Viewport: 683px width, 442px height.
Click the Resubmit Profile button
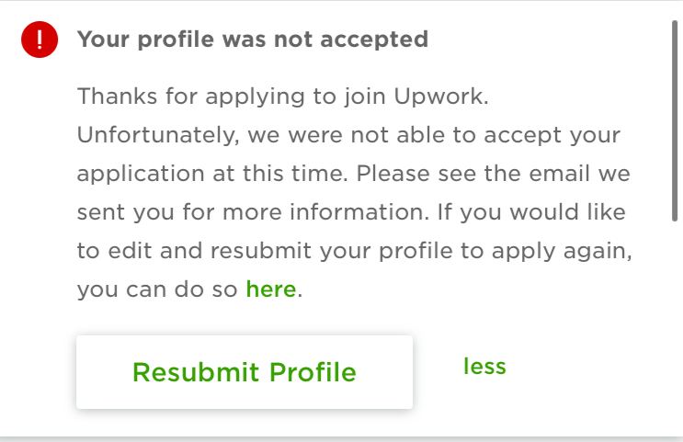[245, 372]
